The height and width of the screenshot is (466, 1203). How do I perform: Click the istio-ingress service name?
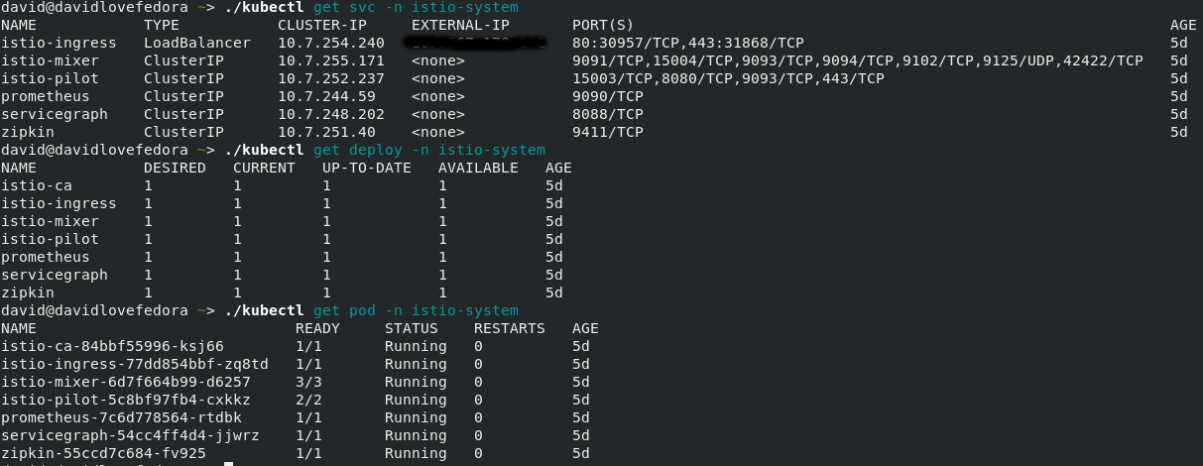(x=59, y=43)
